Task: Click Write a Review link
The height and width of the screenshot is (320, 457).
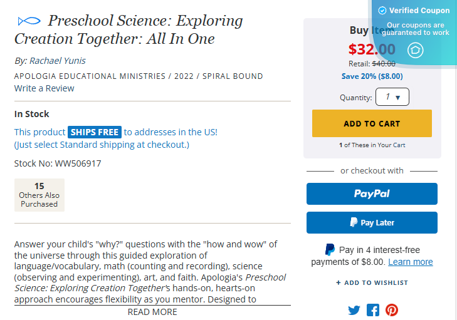Action: [x=45, y=88]
